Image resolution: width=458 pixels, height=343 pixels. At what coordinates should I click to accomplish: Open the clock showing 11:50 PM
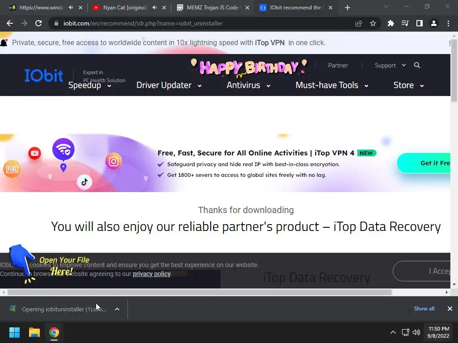point(438,332)
